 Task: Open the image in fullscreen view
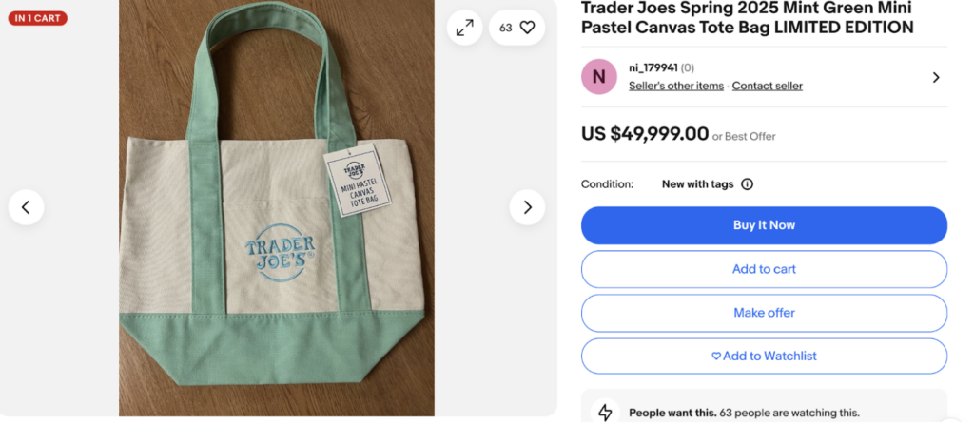pos(464,28)
